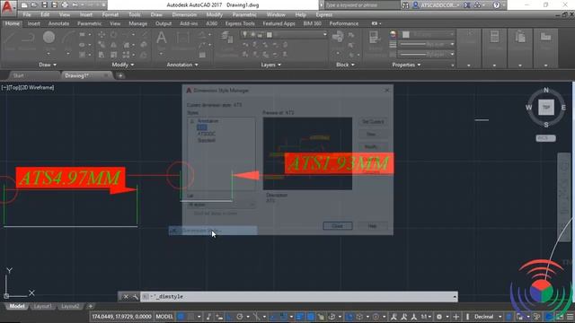Image resolution: width=575 pixels, height=323 pixels.
Task: Expand the Draw panel dropdown
Action: 48,65
